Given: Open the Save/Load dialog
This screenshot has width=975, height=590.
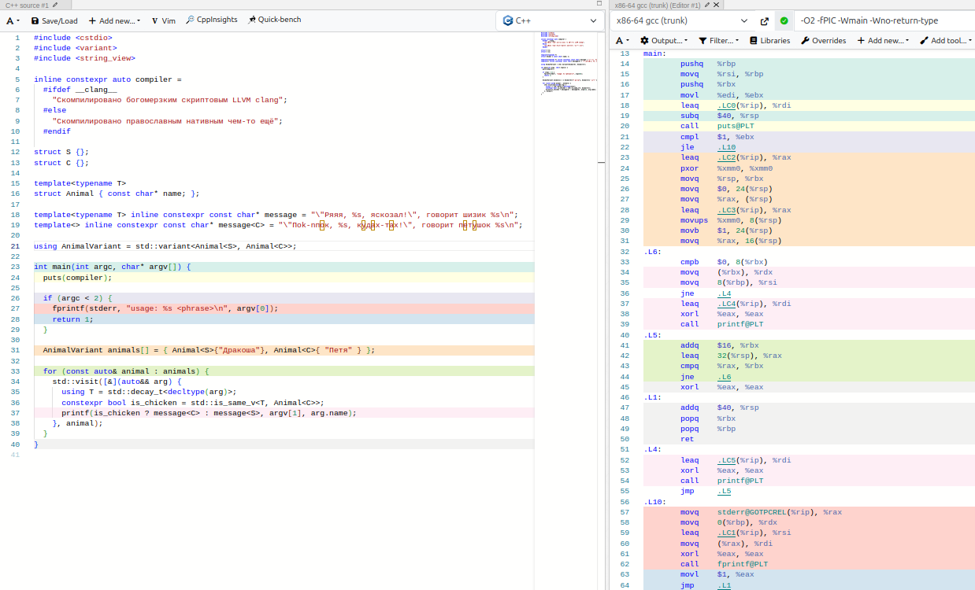Looking at the screenshot, I should coord(54,20).
